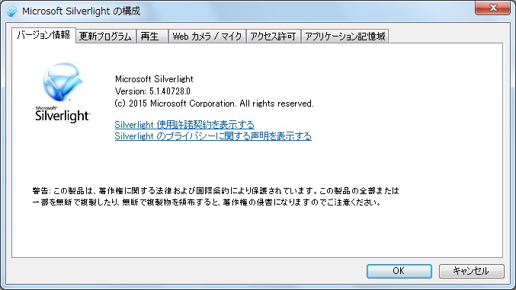Image resolution: width=516 pixels, height=290 pixels.
Task: Close the Silverlight configuration dialog
Action: pyautogui.click(x=492, y=8)
